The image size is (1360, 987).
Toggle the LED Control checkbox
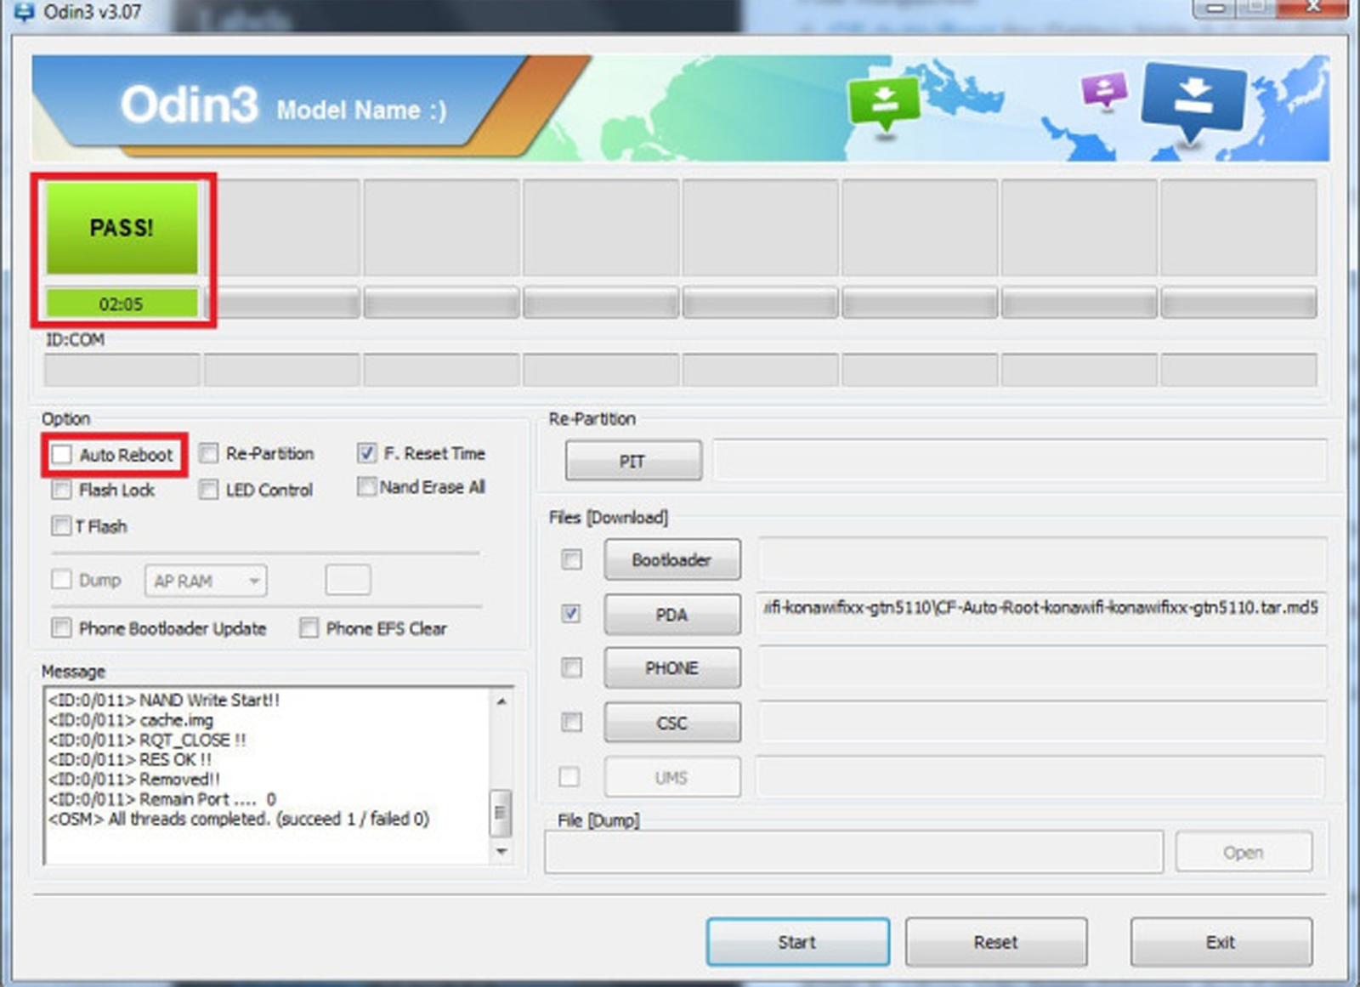(x=209, y=490)
